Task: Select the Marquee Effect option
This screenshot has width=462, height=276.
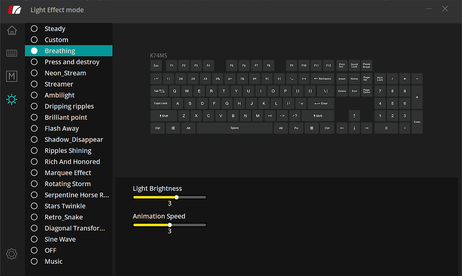Action: click(x=69, y=173)
